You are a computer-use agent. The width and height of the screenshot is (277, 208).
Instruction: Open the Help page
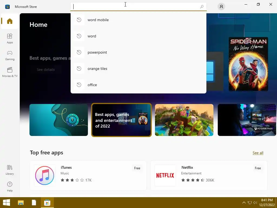10,187
